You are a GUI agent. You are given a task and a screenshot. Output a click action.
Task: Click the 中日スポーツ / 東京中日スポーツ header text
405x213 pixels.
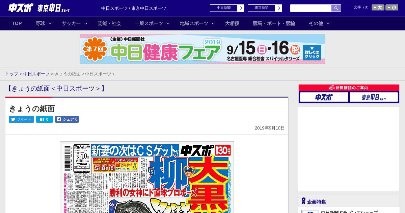[x=134, y=8]
